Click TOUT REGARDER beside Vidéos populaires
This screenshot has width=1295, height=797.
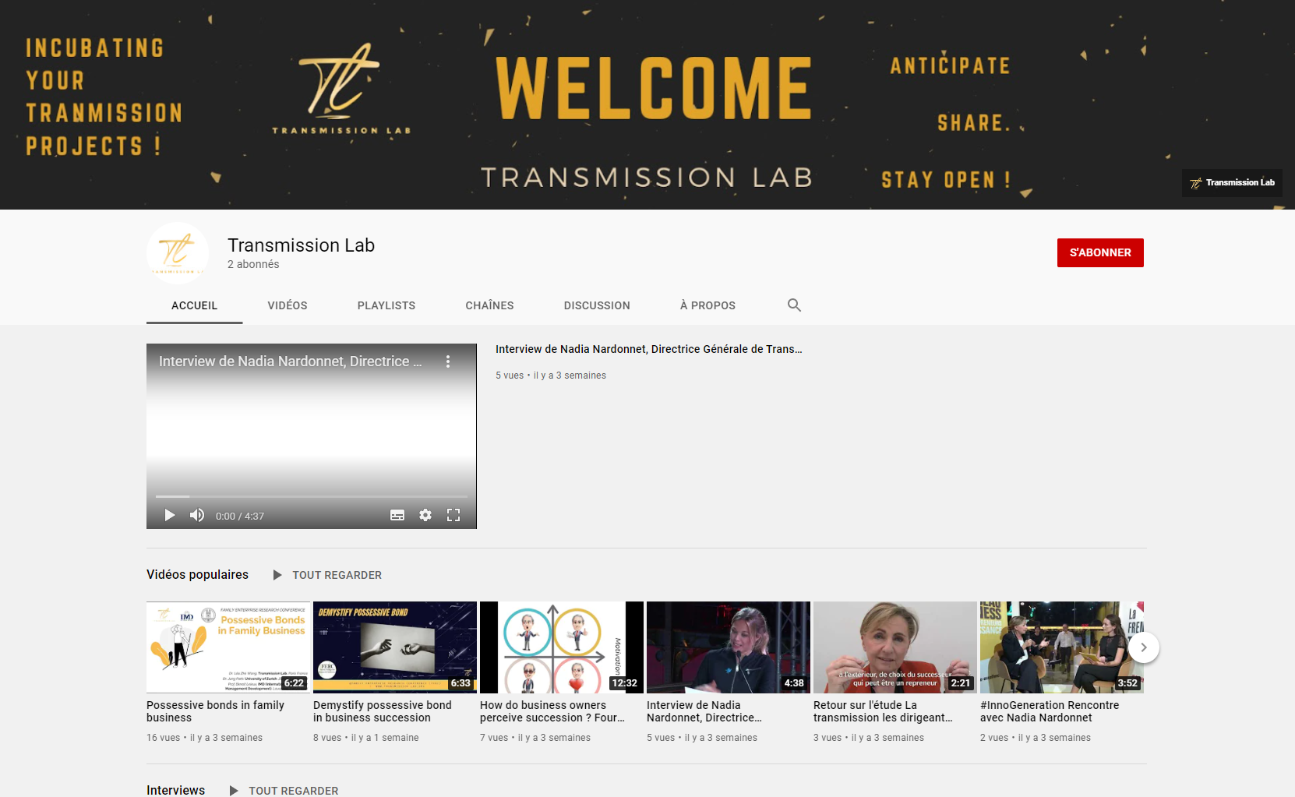[337, 575]
